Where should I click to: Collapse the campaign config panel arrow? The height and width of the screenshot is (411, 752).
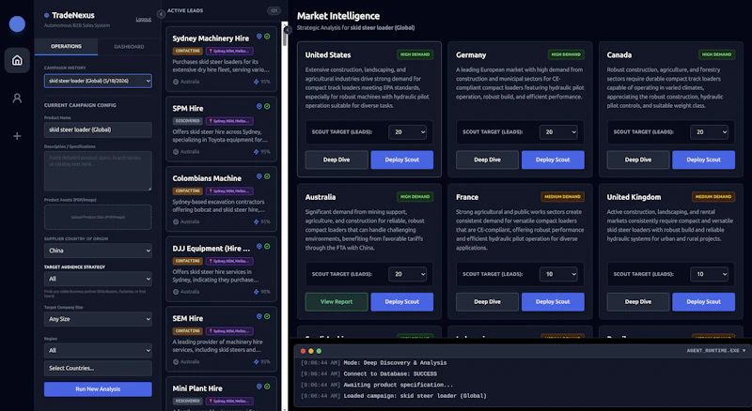161,14
